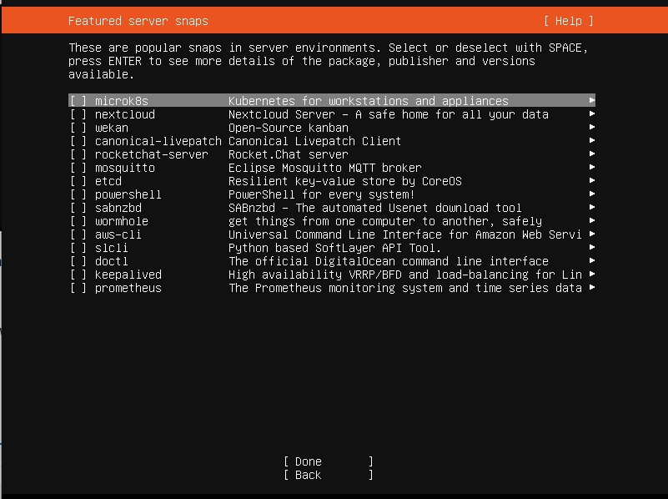Screen dimensions: 668x499
Task: Select the nextcloud package name
Action: coord(125,114)
